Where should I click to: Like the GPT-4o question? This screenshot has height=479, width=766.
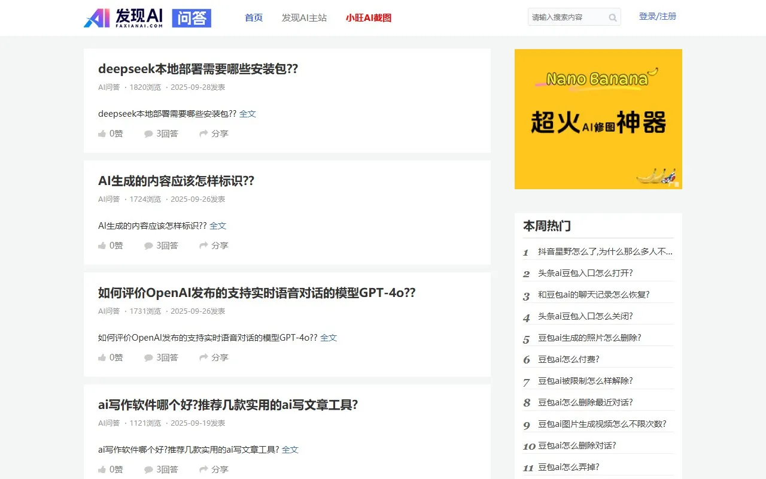coord(110,357)
